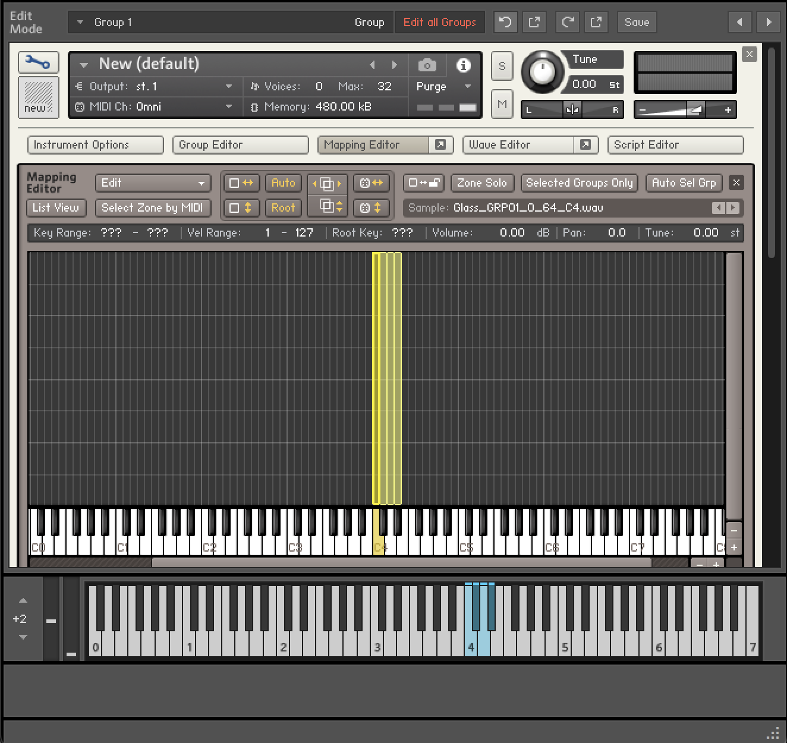Open Instrument Options
Image resolution: width=787 pixels, height=743 pixels.
(x=95, y=145)
